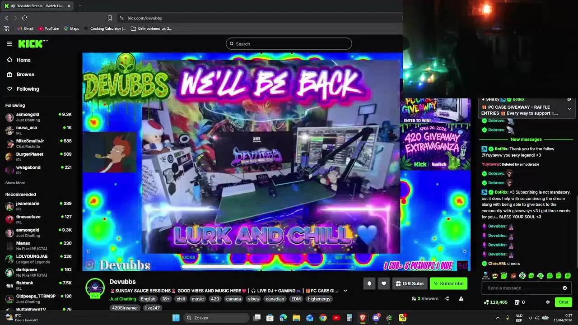Click the Gift Subs button
578x325 pixels.
(x=409, y=283)
